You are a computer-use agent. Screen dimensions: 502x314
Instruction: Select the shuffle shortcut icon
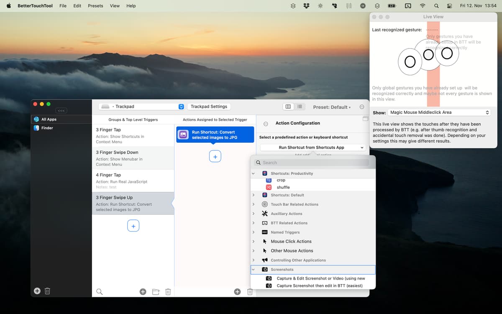(269, 187)
